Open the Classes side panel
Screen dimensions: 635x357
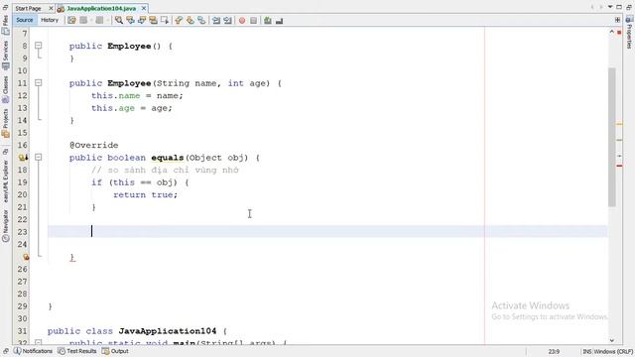point(5,88)
